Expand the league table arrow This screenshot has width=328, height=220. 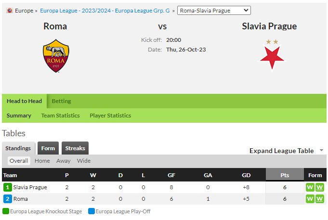click(322, 150)
